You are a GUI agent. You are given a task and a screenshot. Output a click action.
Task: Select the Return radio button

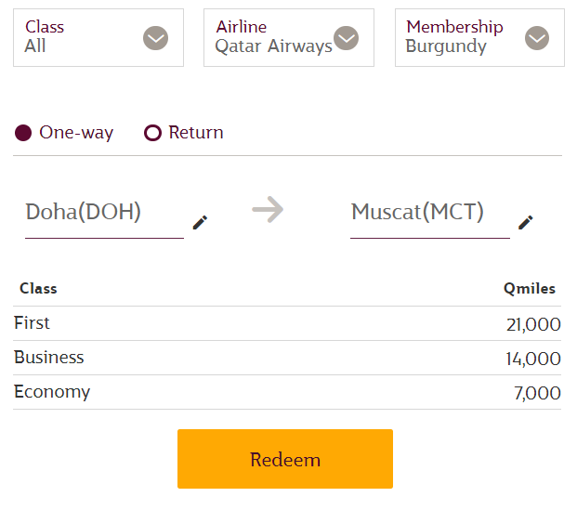(152, 133)
